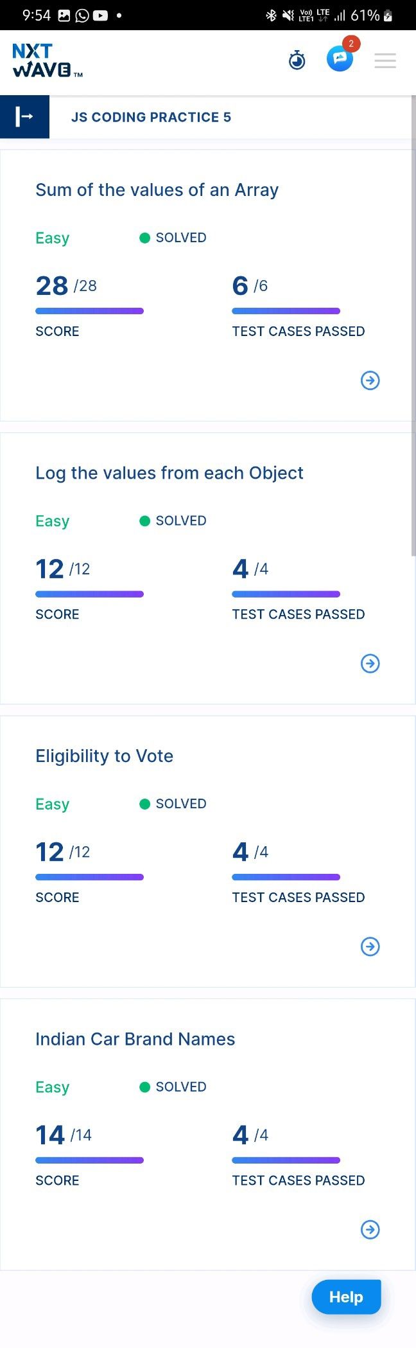Expand the sidebar with arrow icon
This screenshot has height=1348, width=416.
pos(24,117)
